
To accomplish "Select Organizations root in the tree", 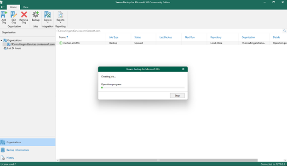I will point(14,40).
